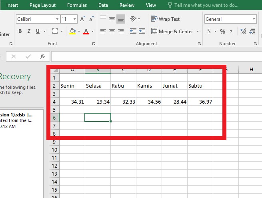This screenshot has width=262, height=198.
Task: Click Merge & Center button
Action: (x=172, y=32)
